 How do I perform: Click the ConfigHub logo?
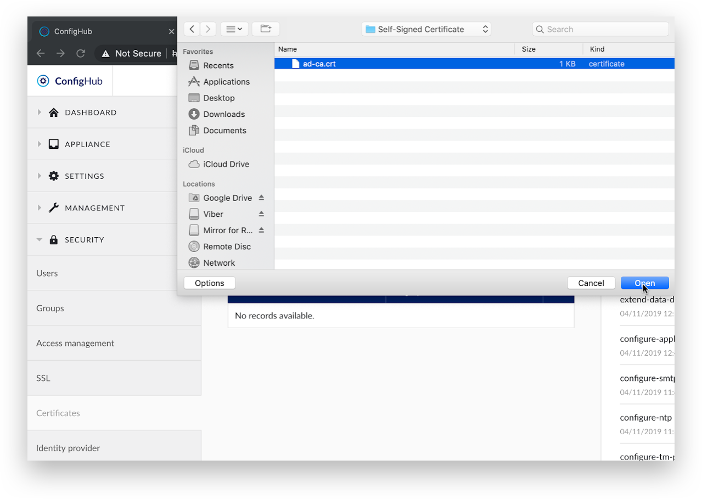[70, 81]
